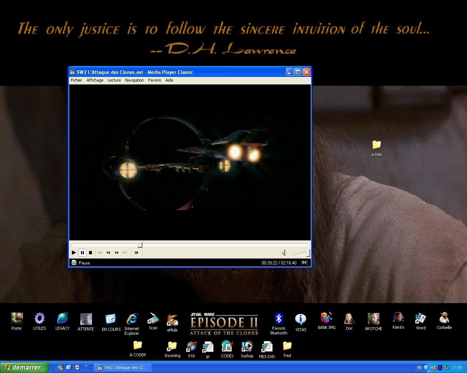This screenshot has width=467, height=373.
Task: Click the SW2 L'Attaque des Clones taskbar button
Action: click(122, 368)
